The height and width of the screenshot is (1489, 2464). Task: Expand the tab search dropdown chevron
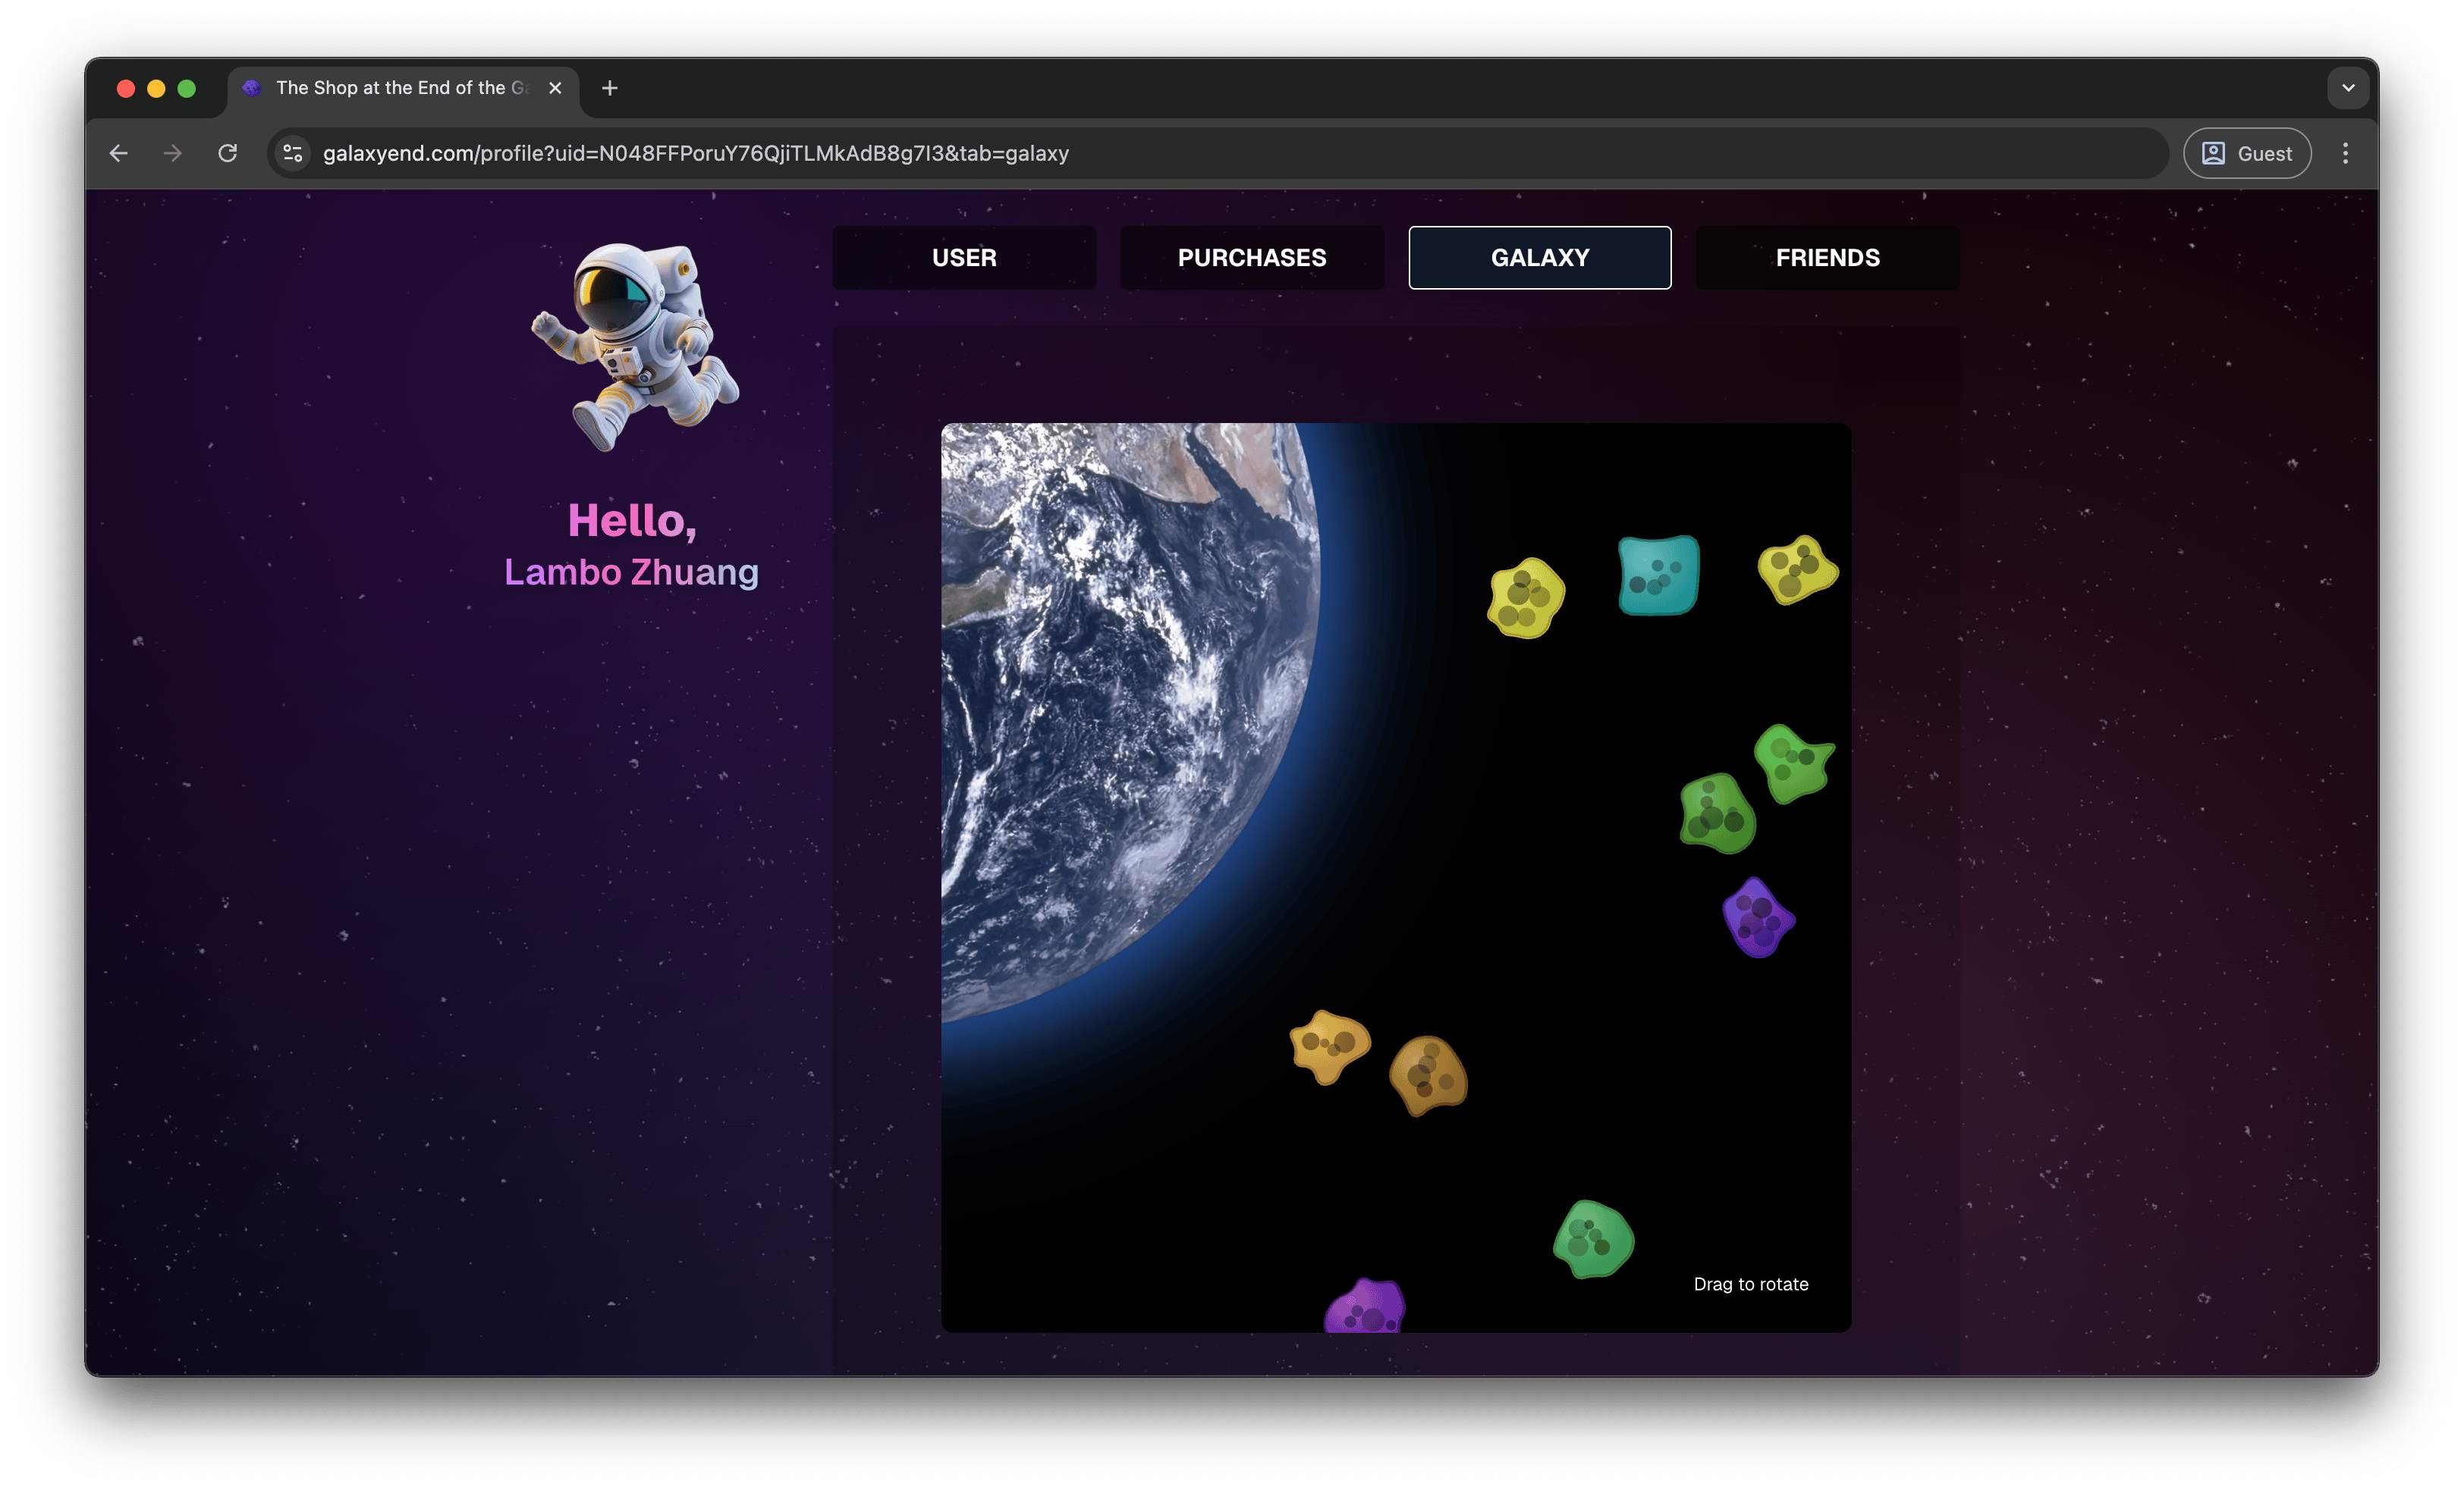click(x=2348, y=88)
